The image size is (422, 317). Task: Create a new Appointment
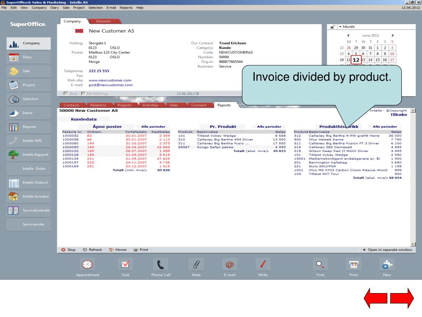(87, 267)
